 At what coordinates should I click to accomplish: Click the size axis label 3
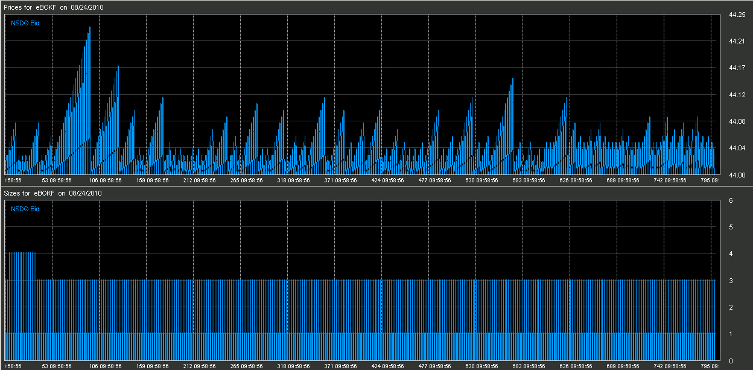click(731, 281)
